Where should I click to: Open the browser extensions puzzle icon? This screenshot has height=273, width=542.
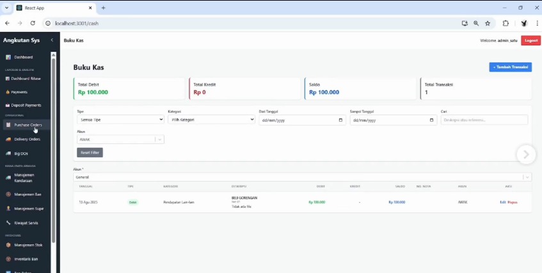[506, 23]
